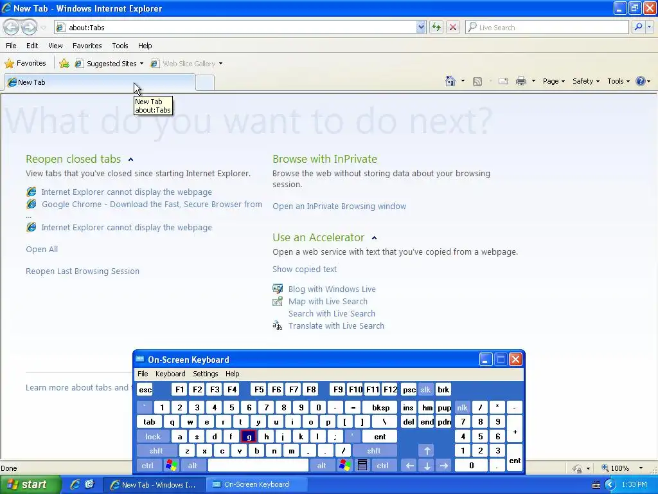
Task: Collapse the Reopen closed tabs section
Action: [131, 160]
